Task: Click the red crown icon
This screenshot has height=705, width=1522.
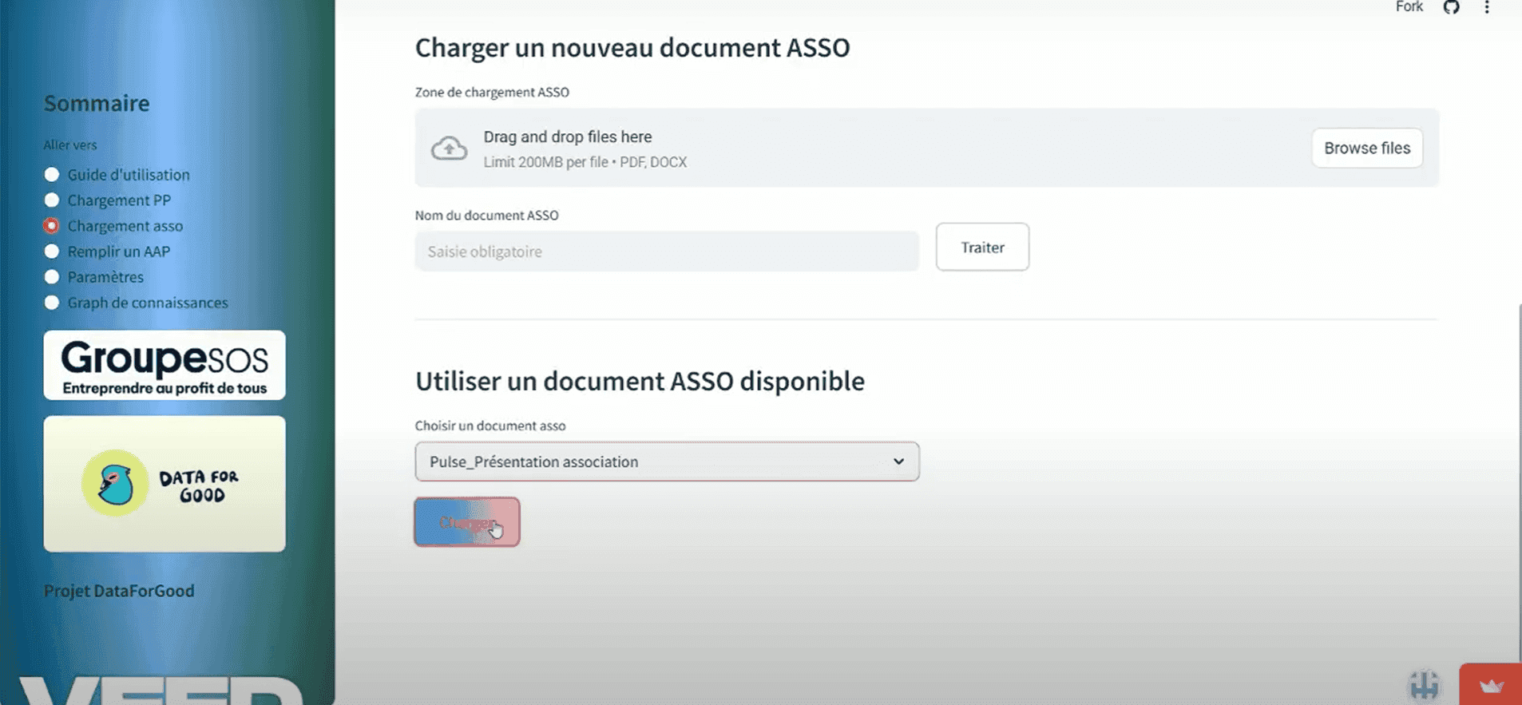Action: click(1491, 686)
